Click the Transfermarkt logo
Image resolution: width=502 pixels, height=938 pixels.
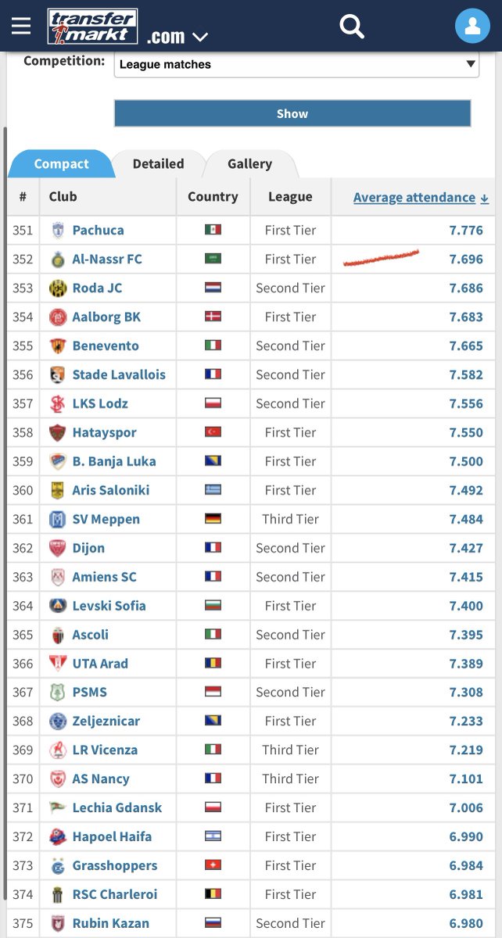pos(92,27)
